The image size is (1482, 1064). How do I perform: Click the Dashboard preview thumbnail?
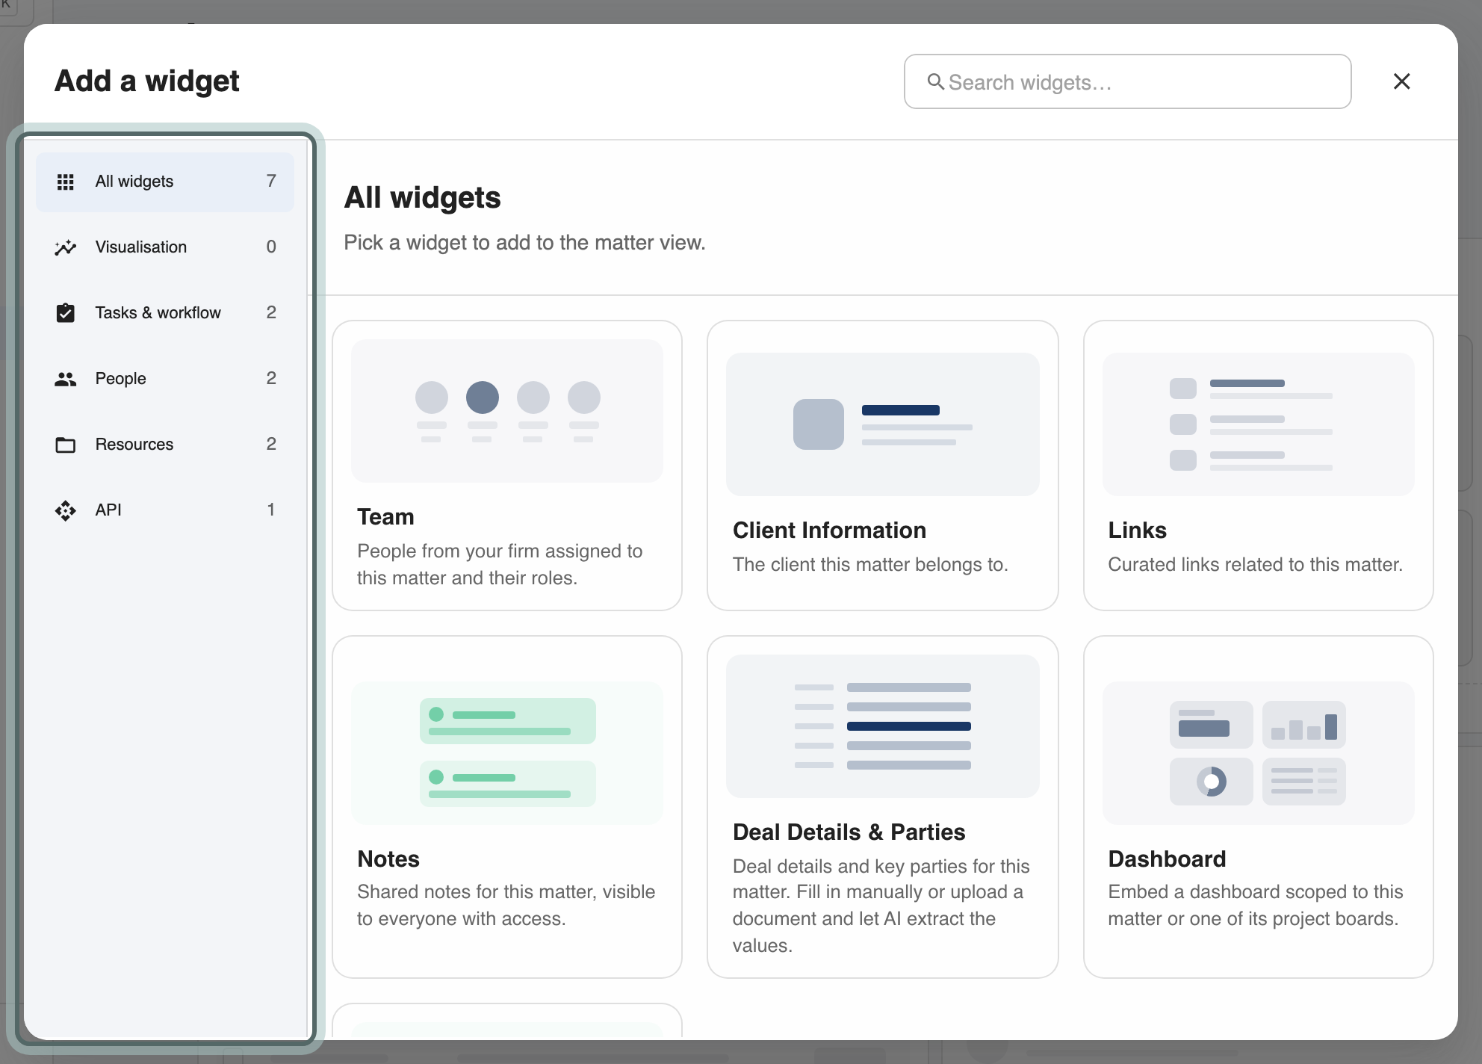point(1259,753)
